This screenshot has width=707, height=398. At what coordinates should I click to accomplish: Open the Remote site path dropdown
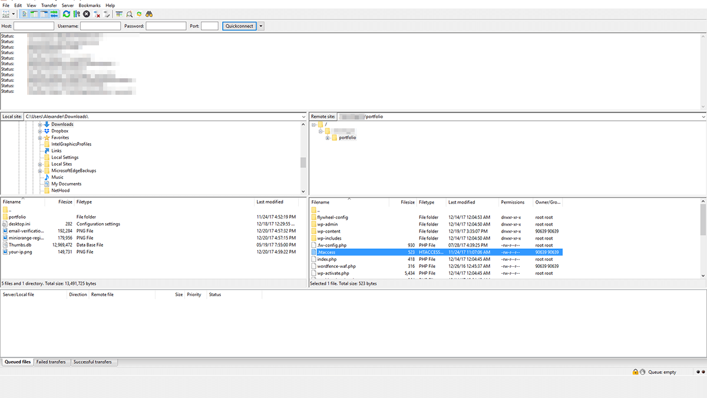(x=703, y=117)
